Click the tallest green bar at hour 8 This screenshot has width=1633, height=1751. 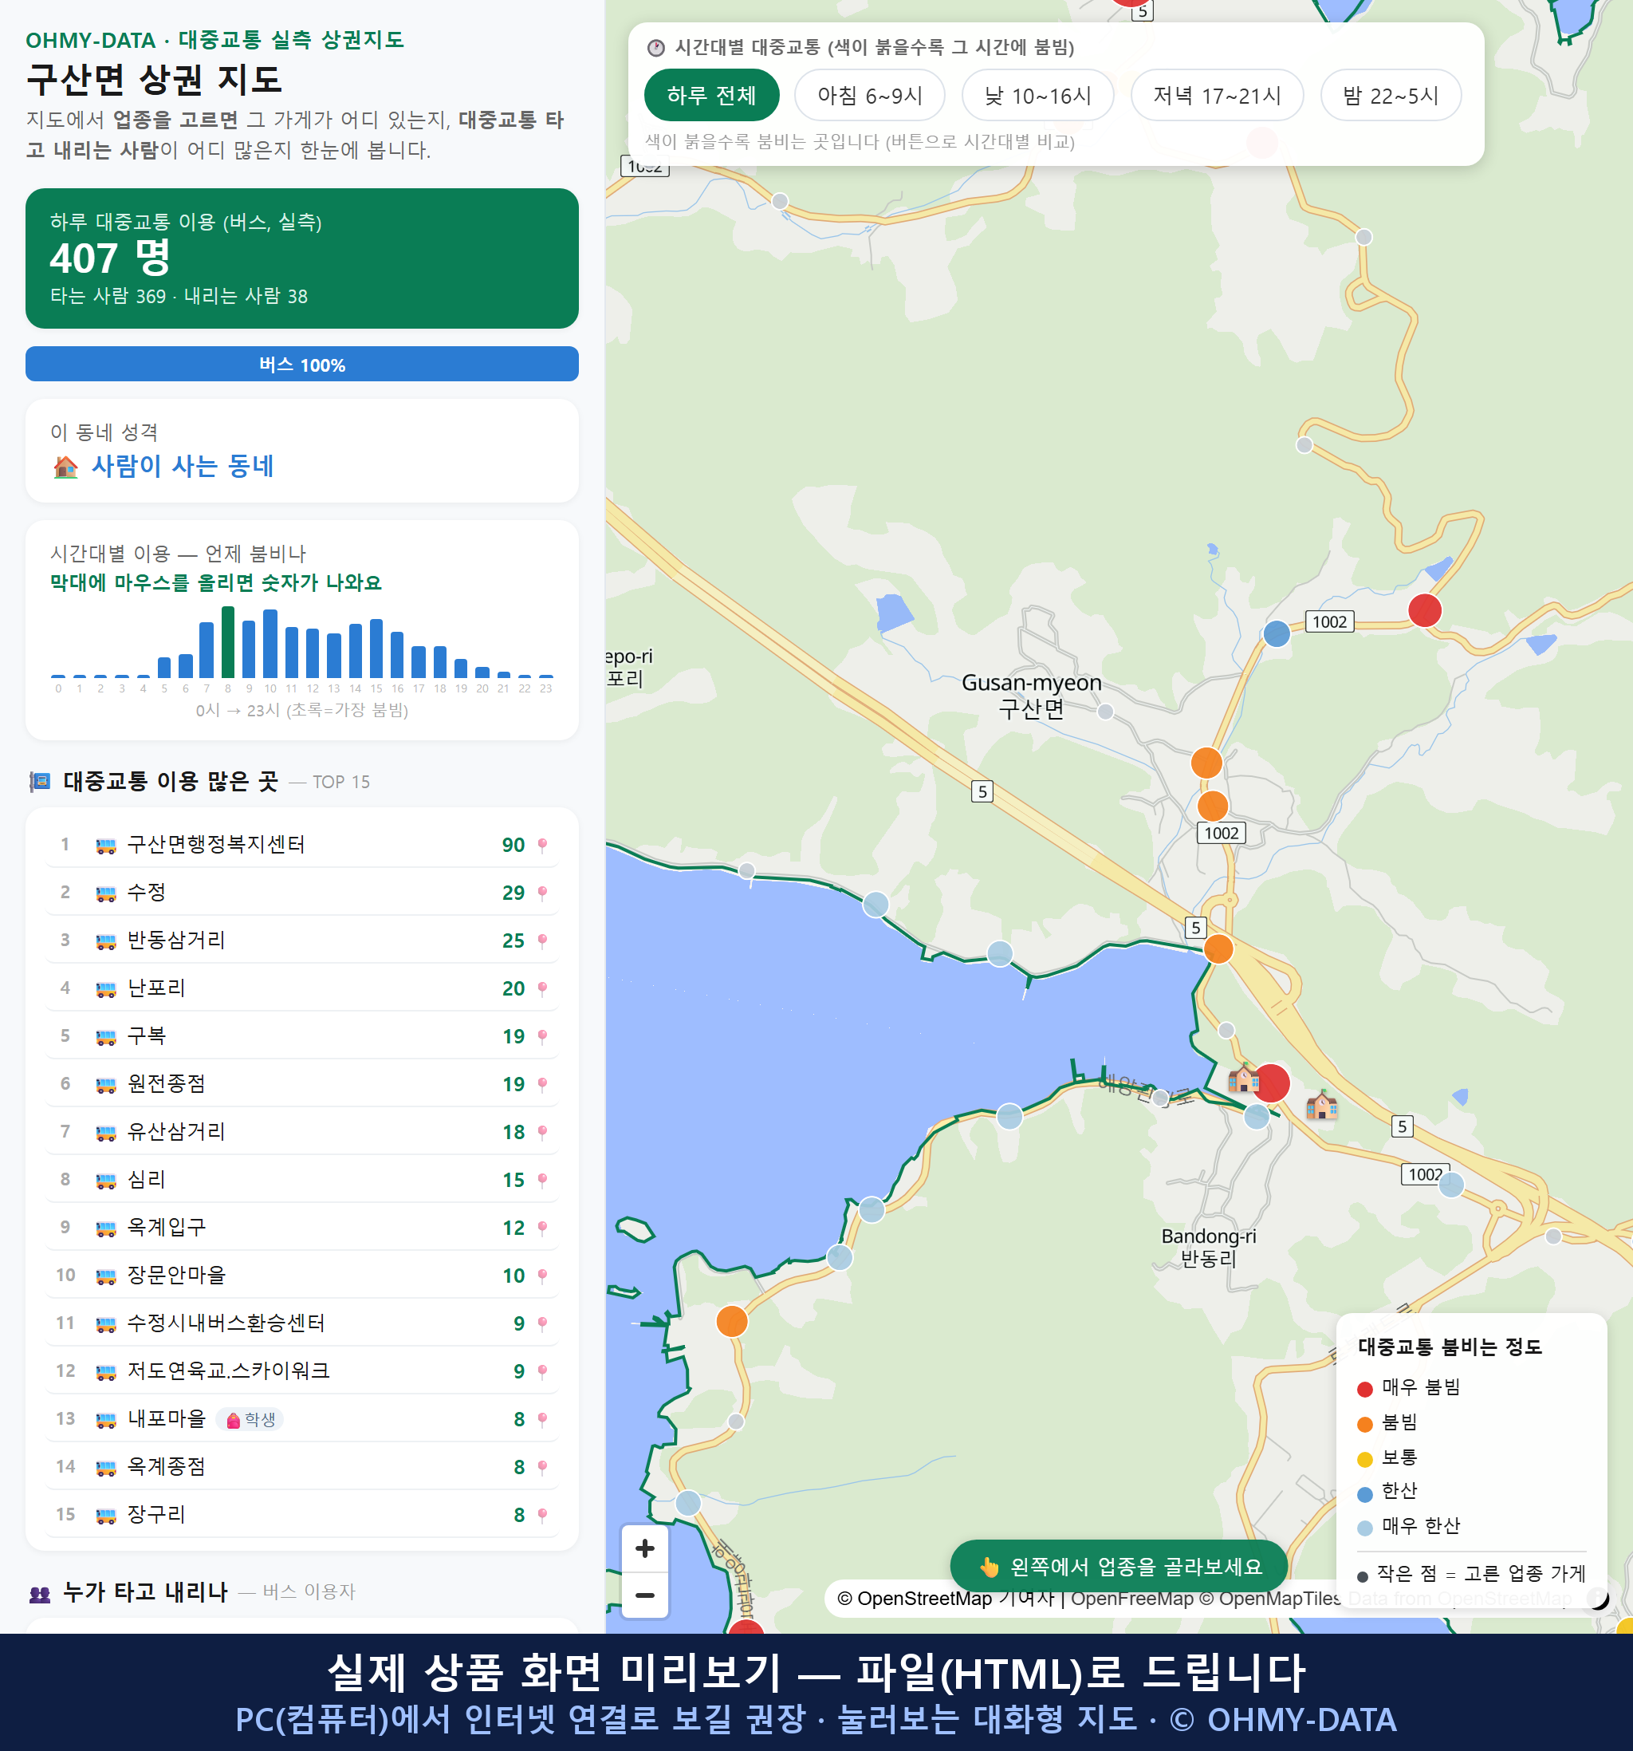(x=228, y=641)
